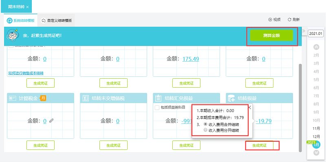326x162 pixels.
Task: Open 如何进行销售成本结转 help link
Action: [x=26, y=73]
